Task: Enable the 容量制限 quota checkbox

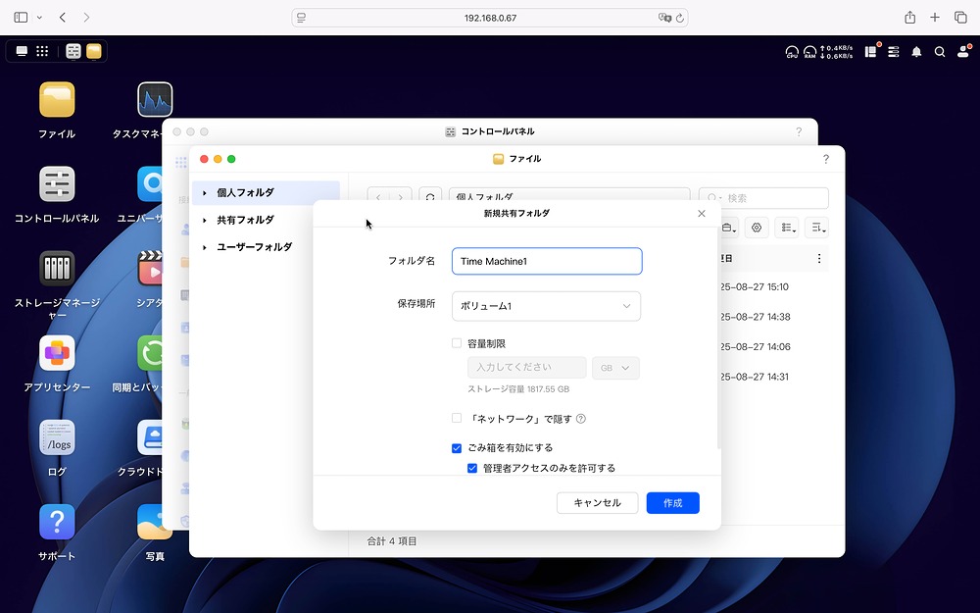Action: pos(456,342)
